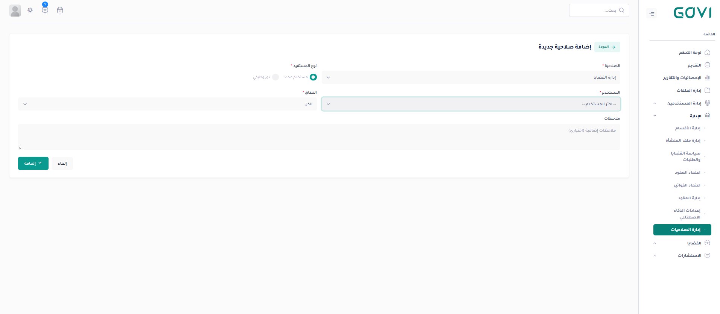Image resolution: width=720 pixels, height=314 pixels.
Task: Click the home icon for لوحة التحكم
Action: 707,52
